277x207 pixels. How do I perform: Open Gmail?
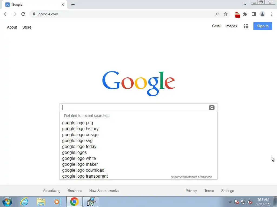[217, 26]
